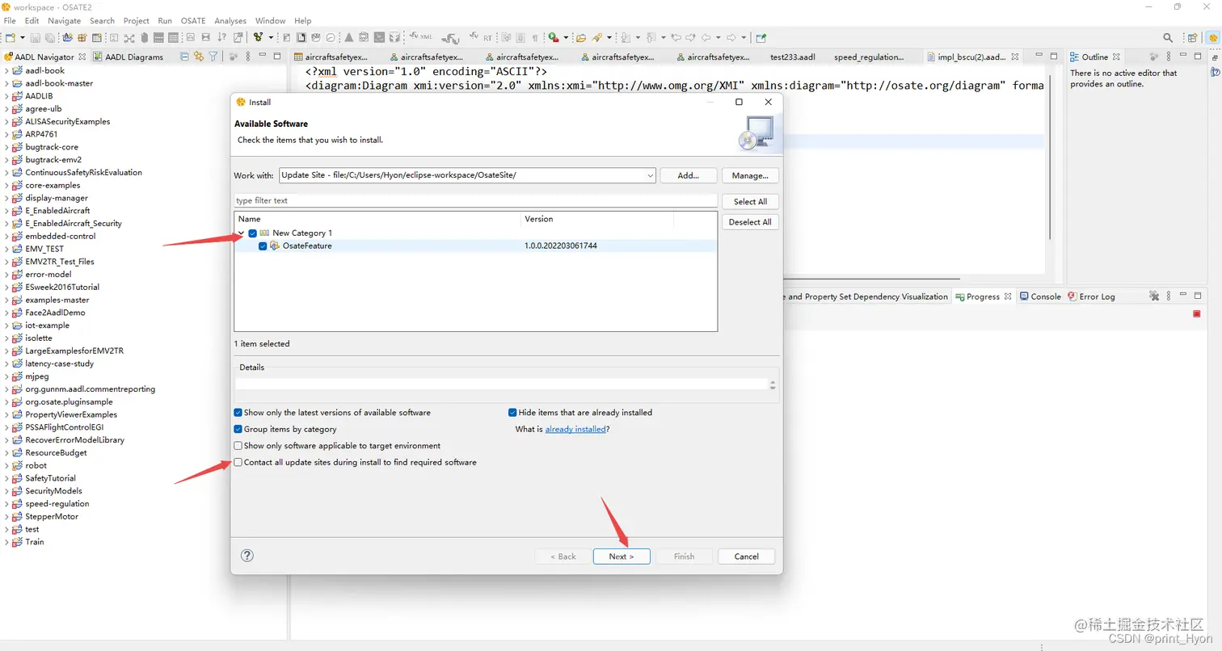Click the filter funnel icon in AADL Navigator
The image size is (1222, 651).
point(213,57)
